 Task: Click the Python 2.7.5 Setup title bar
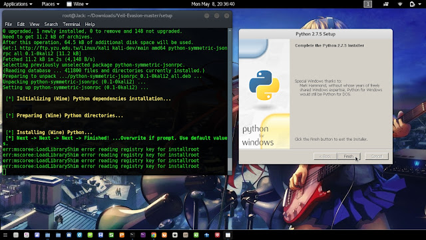tap(316, 34)
